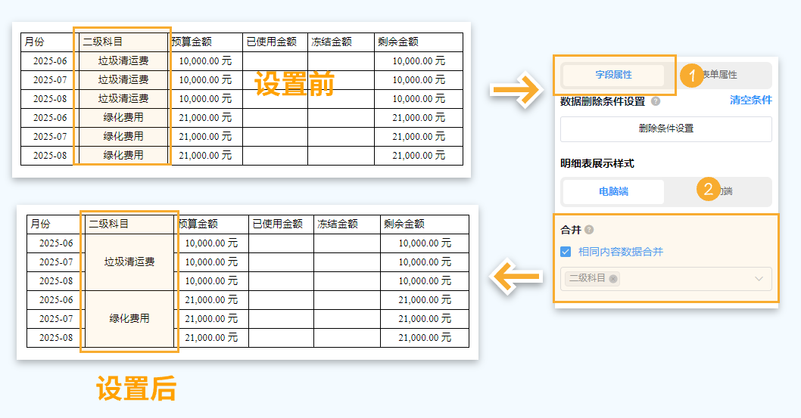Select 电脑端 display style
Screen dimensions: 801x418
coord(613,191)
